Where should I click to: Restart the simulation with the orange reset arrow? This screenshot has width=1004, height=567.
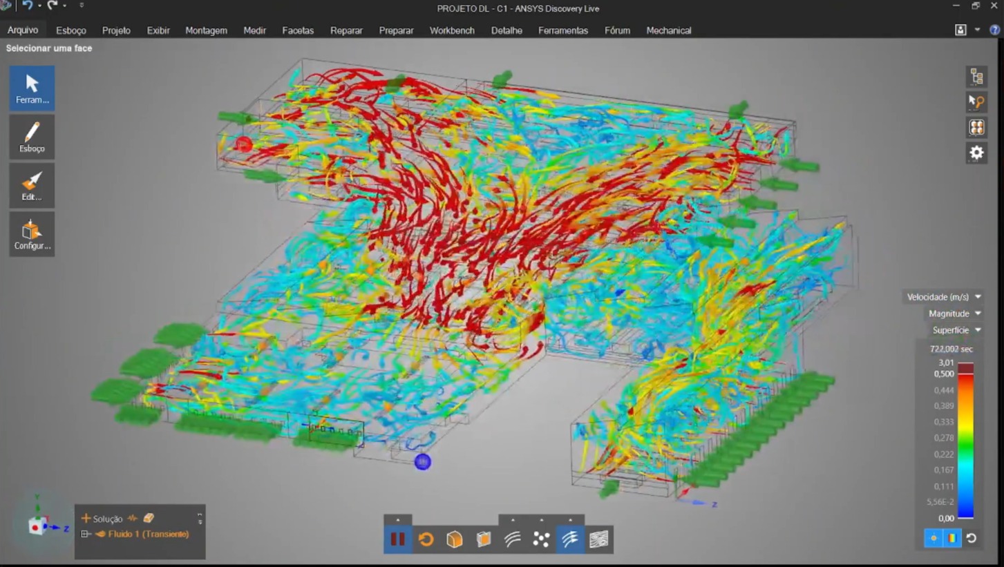426,539
